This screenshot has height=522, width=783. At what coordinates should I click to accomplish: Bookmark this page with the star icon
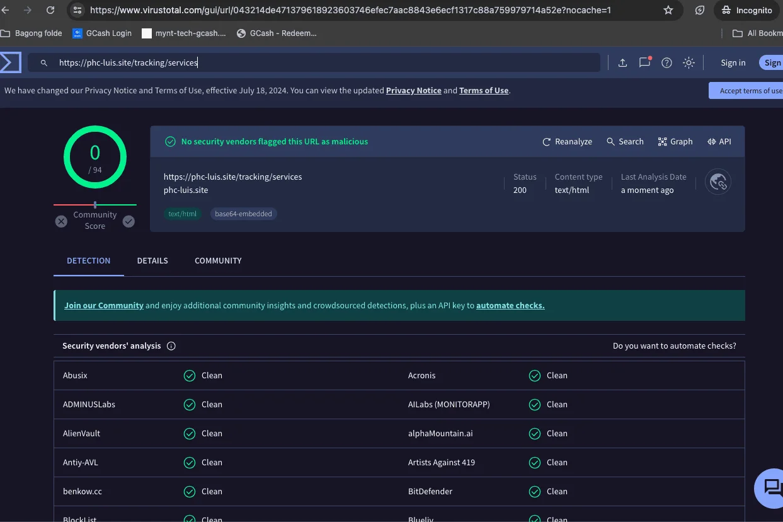coord(668,10)
